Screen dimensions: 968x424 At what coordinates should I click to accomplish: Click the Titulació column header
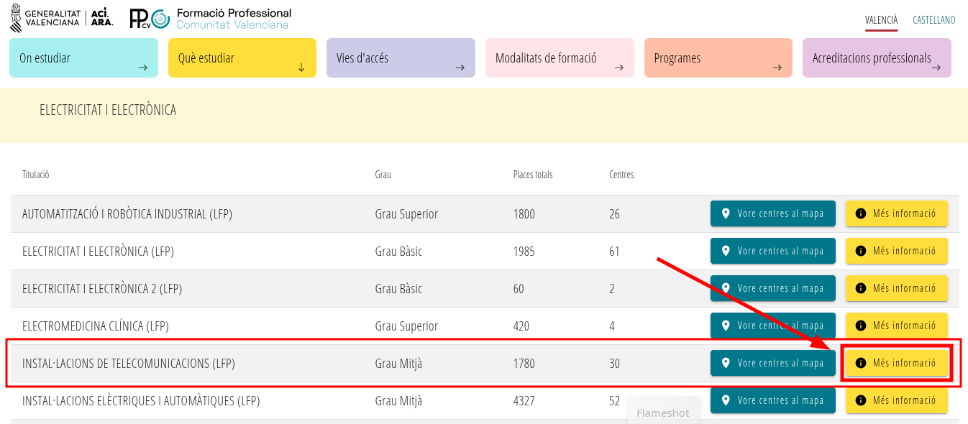(35, 175)
